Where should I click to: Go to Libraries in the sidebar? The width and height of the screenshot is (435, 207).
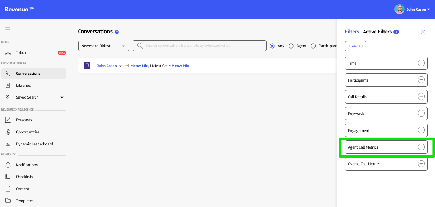(23, 85)
